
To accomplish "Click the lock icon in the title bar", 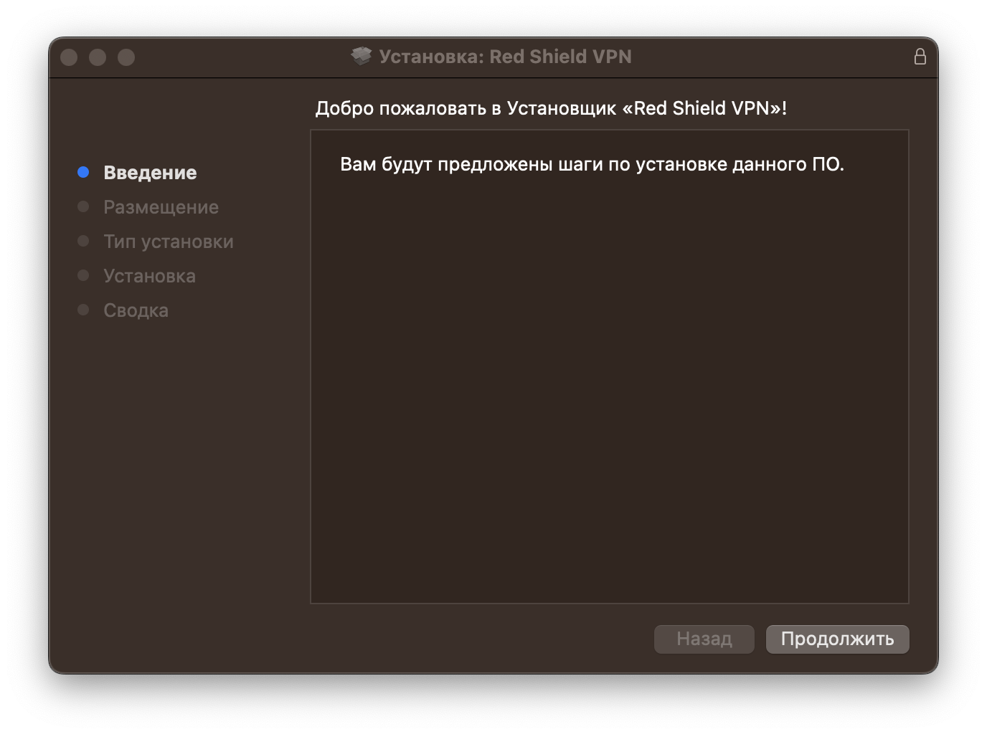I will click(920, 57).
